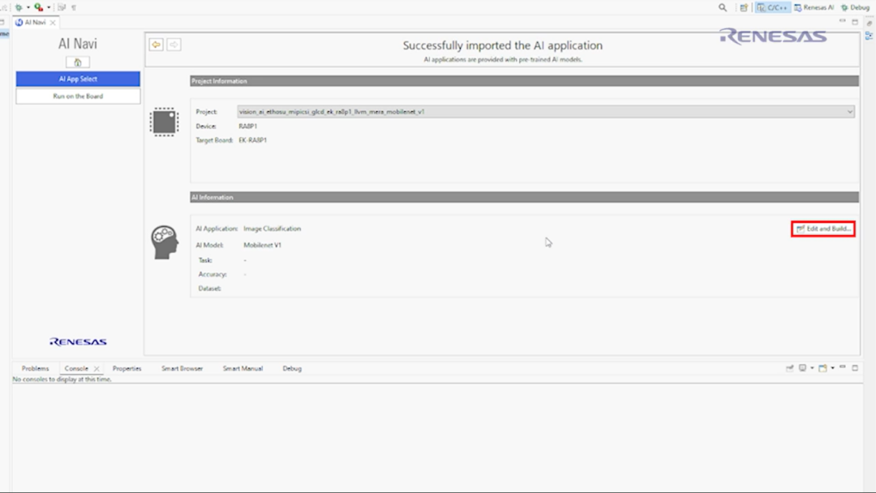Close the AI Navi tab
The width and height of the screenshot is (876, 493).
[x=53, y=23]
